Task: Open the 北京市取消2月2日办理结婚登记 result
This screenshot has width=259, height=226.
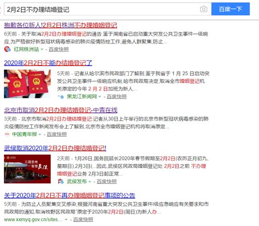Action: [x=60, y=110]
